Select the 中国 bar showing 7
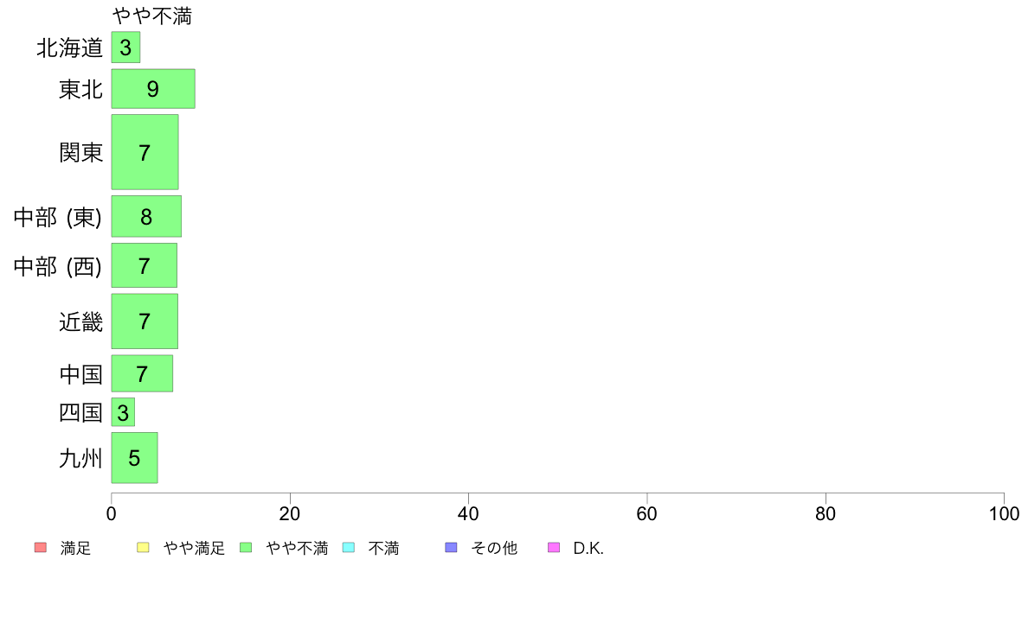This screenshot has width=1028, height=636. point(142,373)
